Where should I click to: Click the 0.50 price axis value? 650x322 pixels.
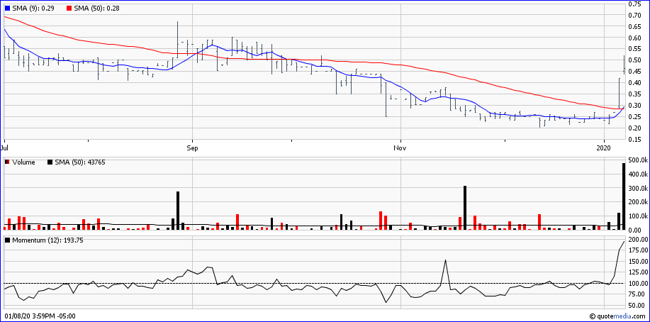tap(634, 60)
